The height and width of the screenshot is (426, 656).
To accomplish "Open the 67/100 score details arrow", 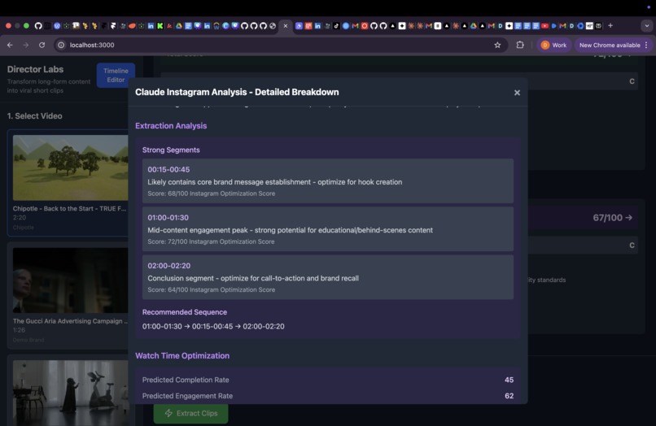I will tap(628, 217).
